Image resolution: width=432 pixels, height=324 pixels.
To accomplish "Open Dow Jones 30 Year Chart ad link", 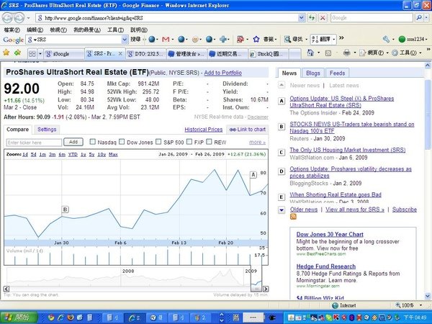I will 330,234.
